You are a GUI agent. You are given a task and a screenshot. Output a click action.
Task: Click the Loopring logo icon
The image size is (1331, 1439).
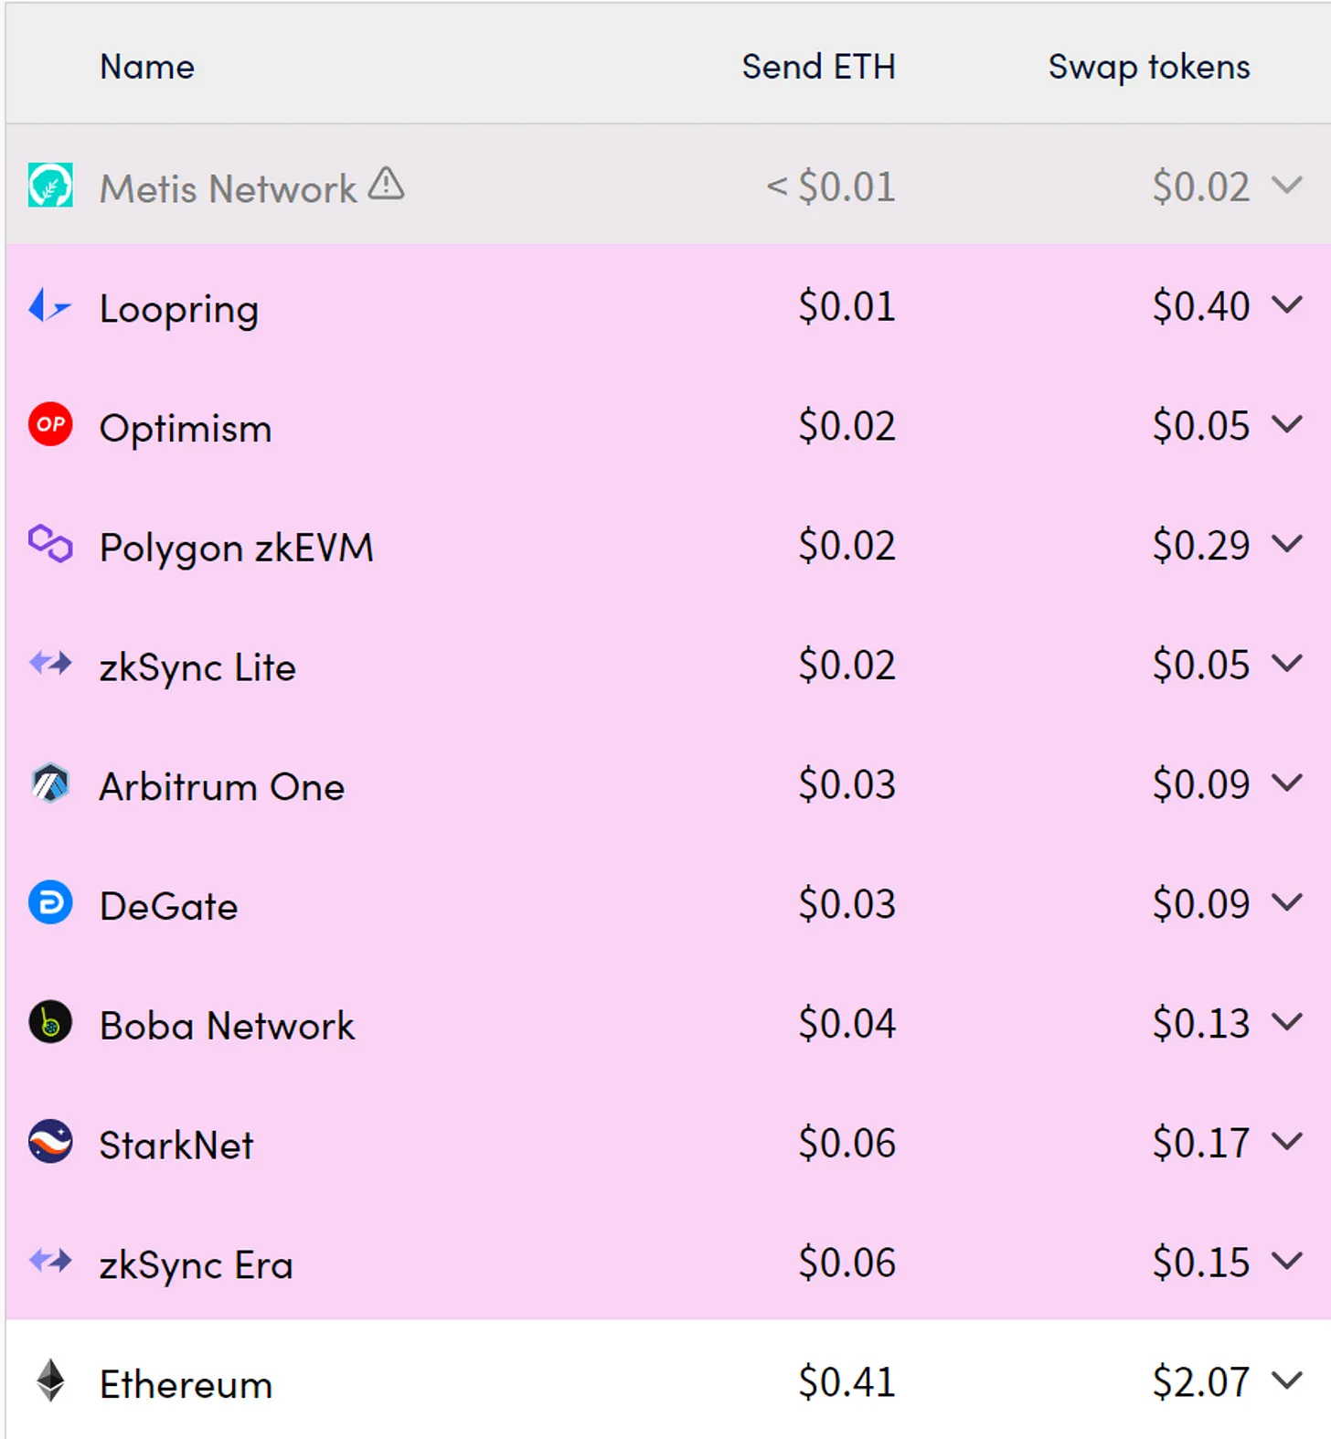(49, 306)
